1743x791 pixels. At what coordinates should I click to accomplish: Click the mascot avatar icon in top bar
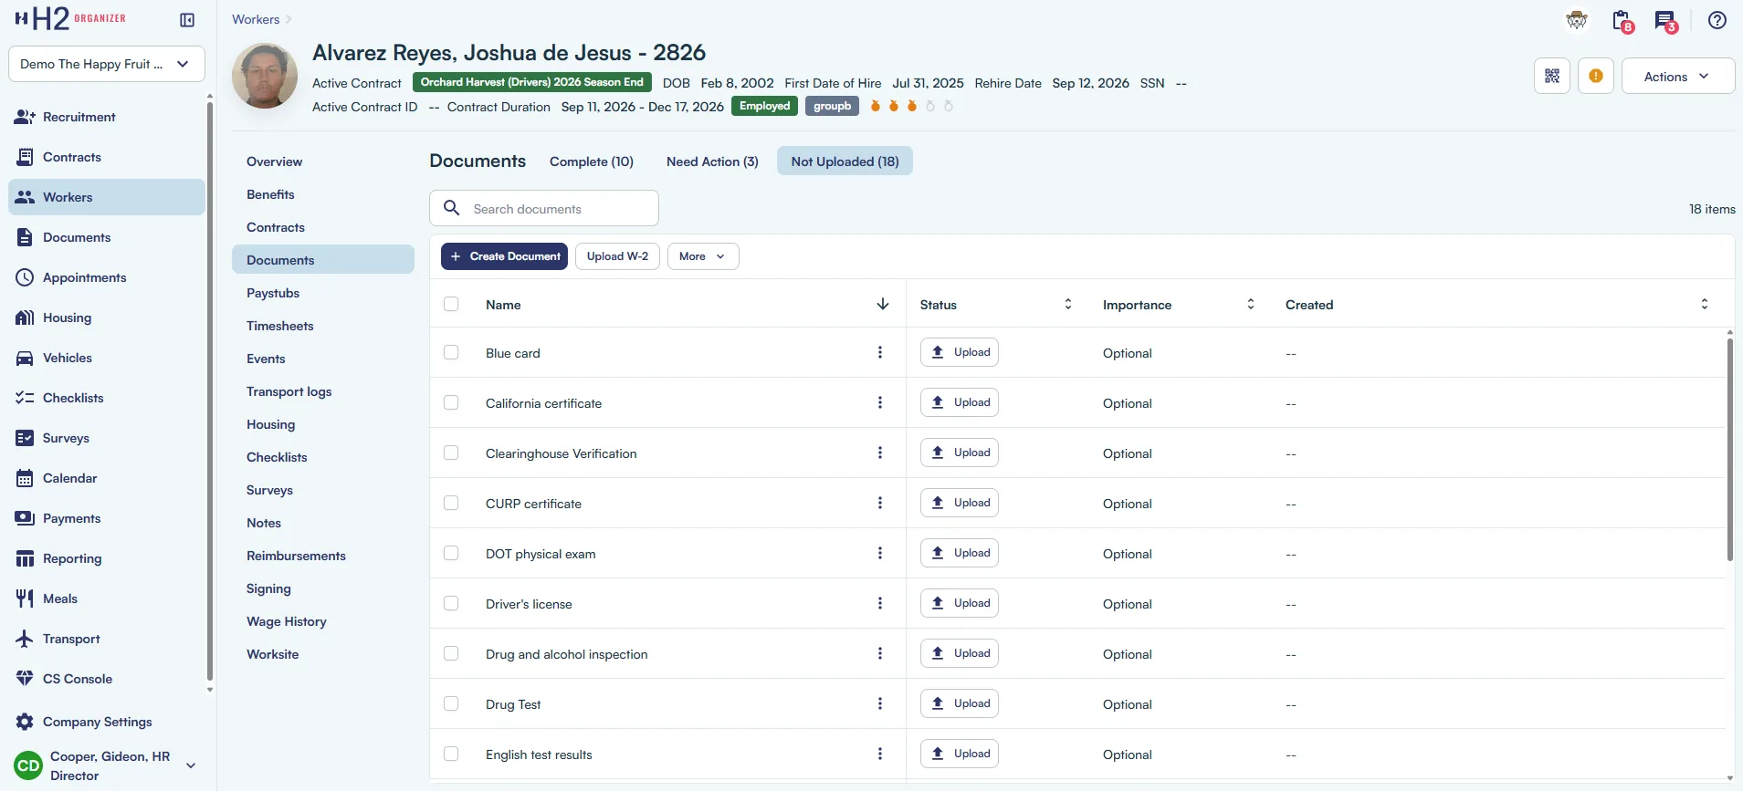(1577, 20)
